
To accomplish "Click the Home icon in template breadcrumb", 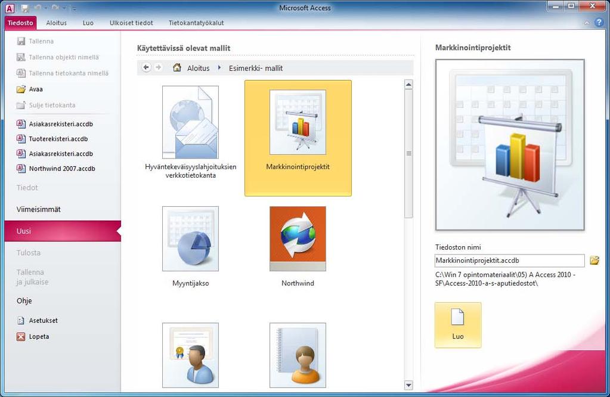I will click(177, 68).
